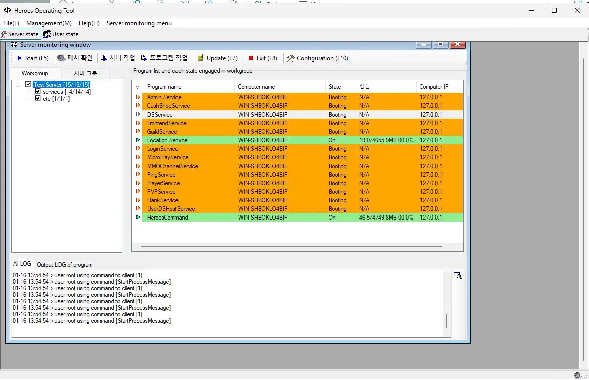Uncheck the etc workgroup checkbox
The width and height of the screenshot is (589, 380).
(37, 98)
